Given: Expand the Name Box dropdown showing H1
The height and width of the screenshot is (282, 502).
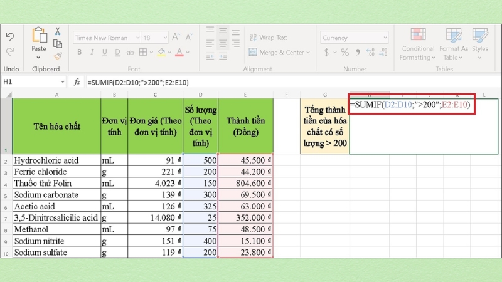Looking at the screenshot, I should click(x=62, y=82).
